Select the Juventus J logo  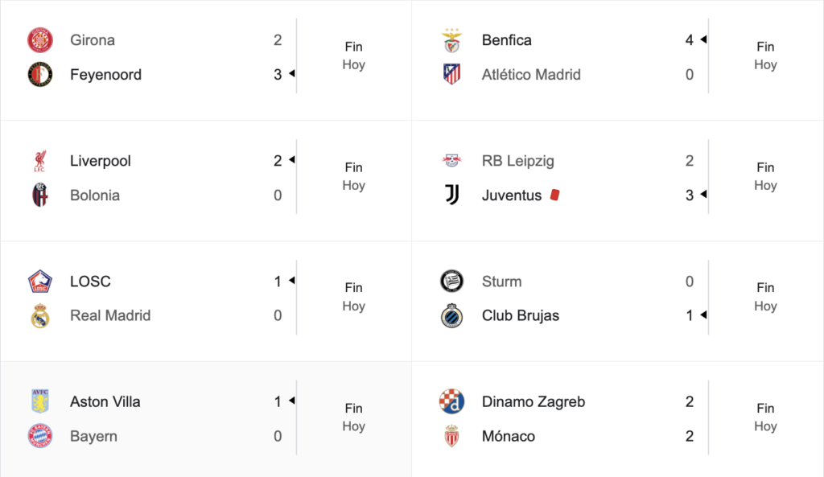pyautogui.click(x=452, y=195)
